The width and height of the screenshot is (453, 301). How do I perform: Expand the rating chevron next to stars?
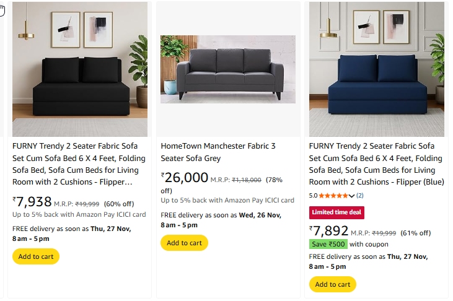(x=352, y=196)
